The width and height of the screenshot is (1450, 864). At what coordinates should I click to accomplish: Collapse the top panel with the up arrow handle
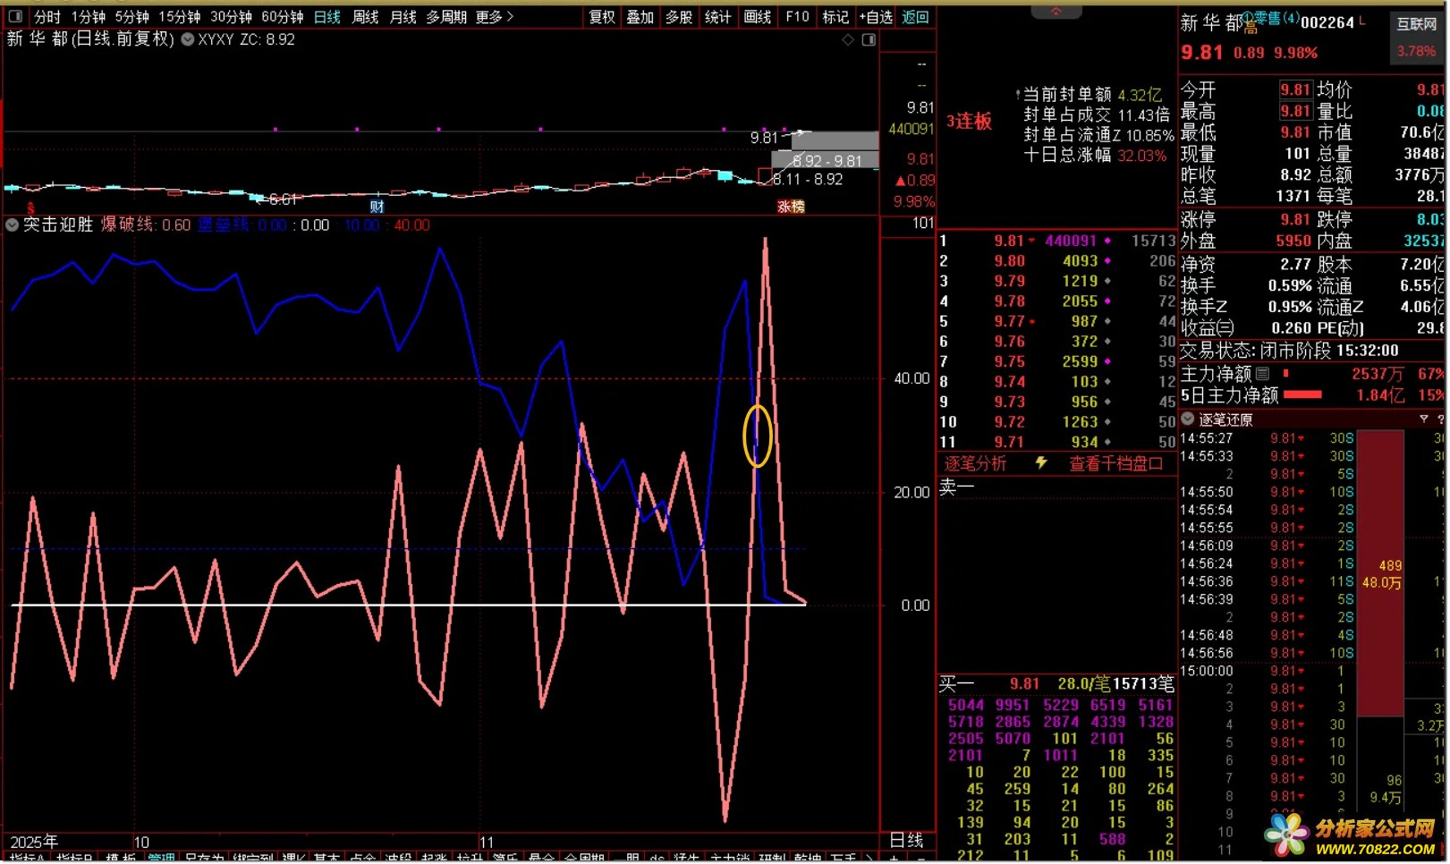1056,12
